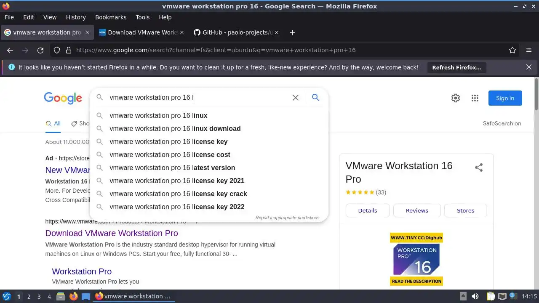
Task: Open the File menu
Action: click(9, 17)
